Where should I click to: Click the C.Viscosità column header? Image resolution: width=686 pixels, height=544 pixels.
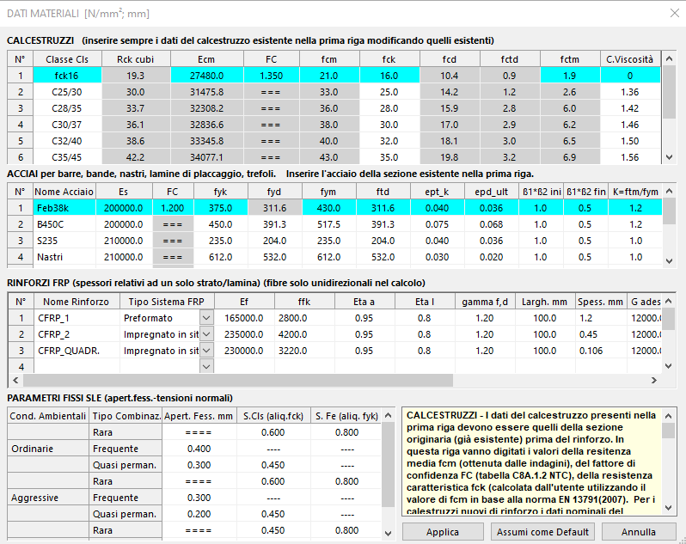630,59
